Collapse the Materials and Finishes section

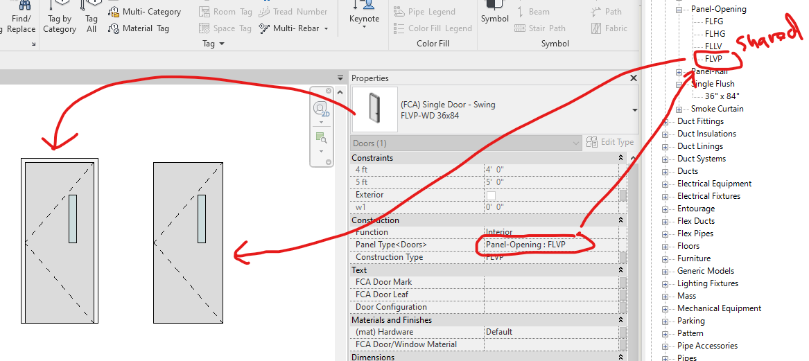[620, 320]
